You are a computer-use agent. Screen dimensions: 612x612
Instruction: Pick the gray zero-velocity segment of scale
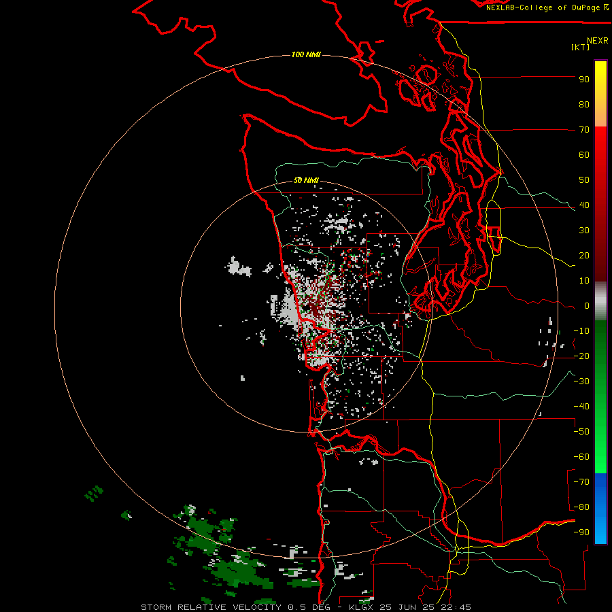coord(600,301)
